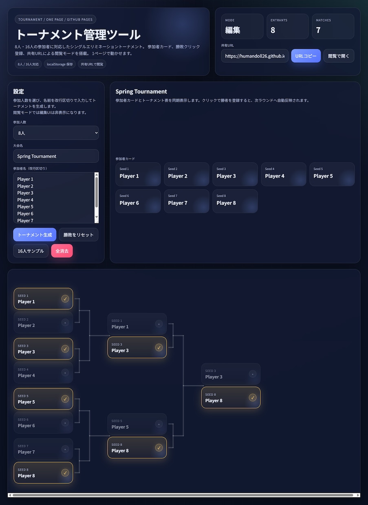Click down arrow of participant names scrollbar
The image size is (368, 505).
(97, 217)
